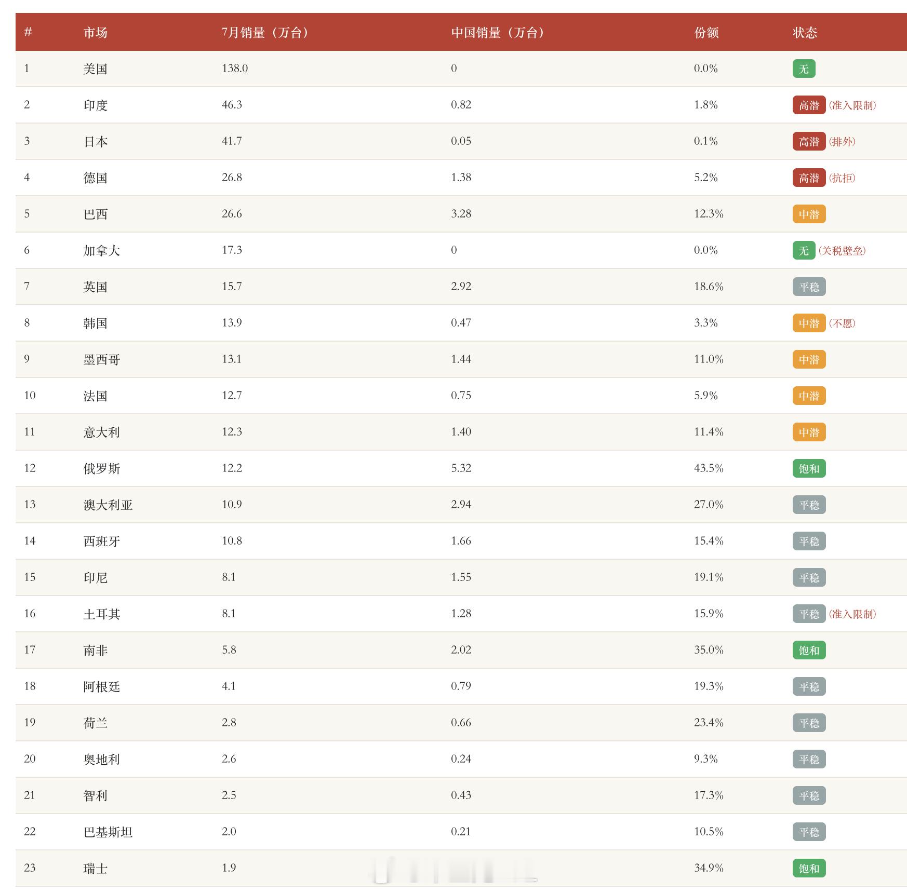Click the 准入限制 note beside 土耳其

(852, 614)
